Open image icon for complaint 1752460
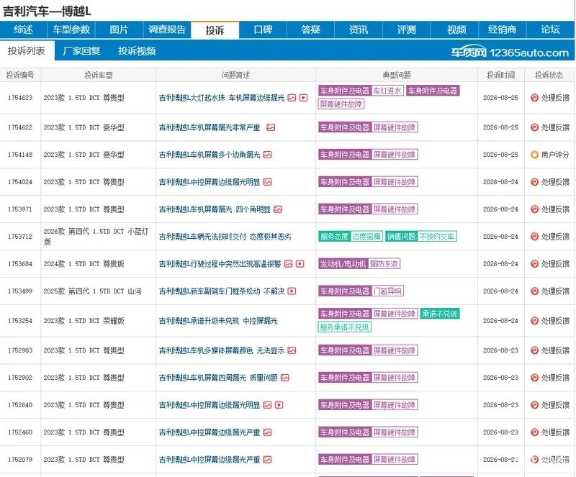Viewport: 576px width, 477px height. [267, 432]
